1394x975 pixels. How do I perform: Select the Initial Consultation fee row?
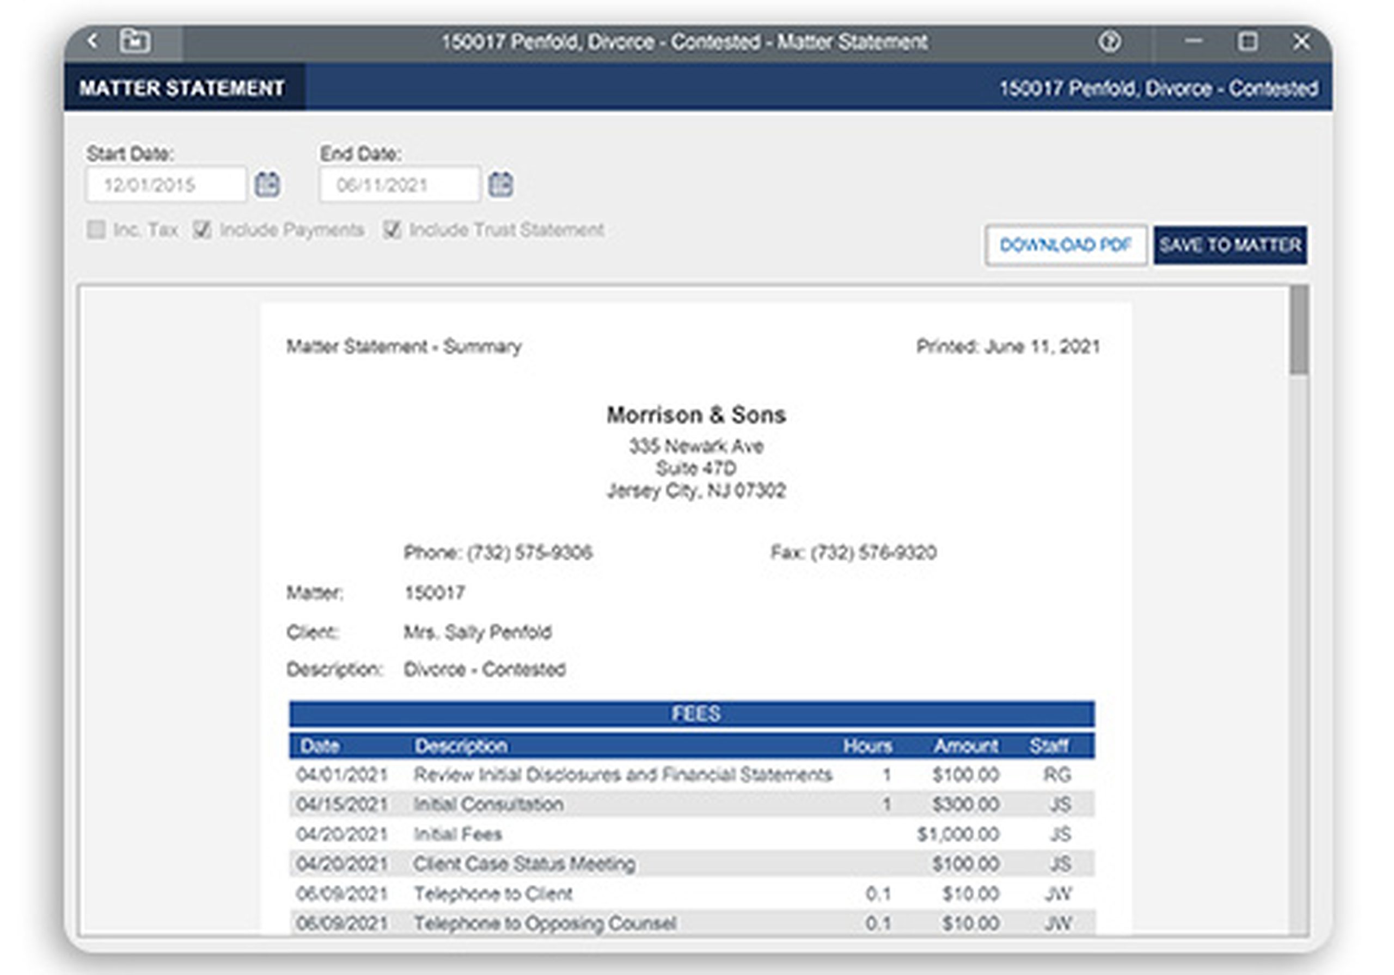point(692,805)
